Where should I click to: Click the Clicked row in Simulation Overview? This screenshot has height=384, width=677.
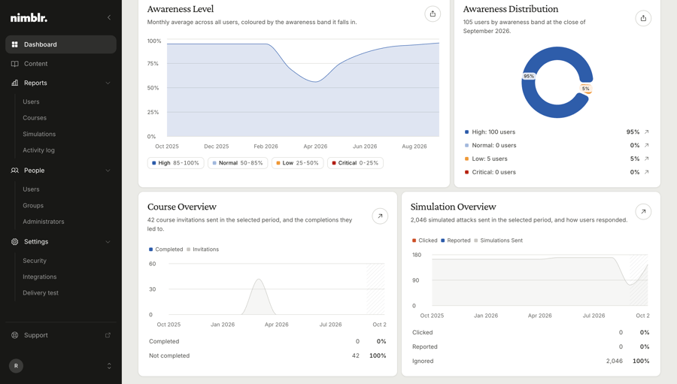530,333
